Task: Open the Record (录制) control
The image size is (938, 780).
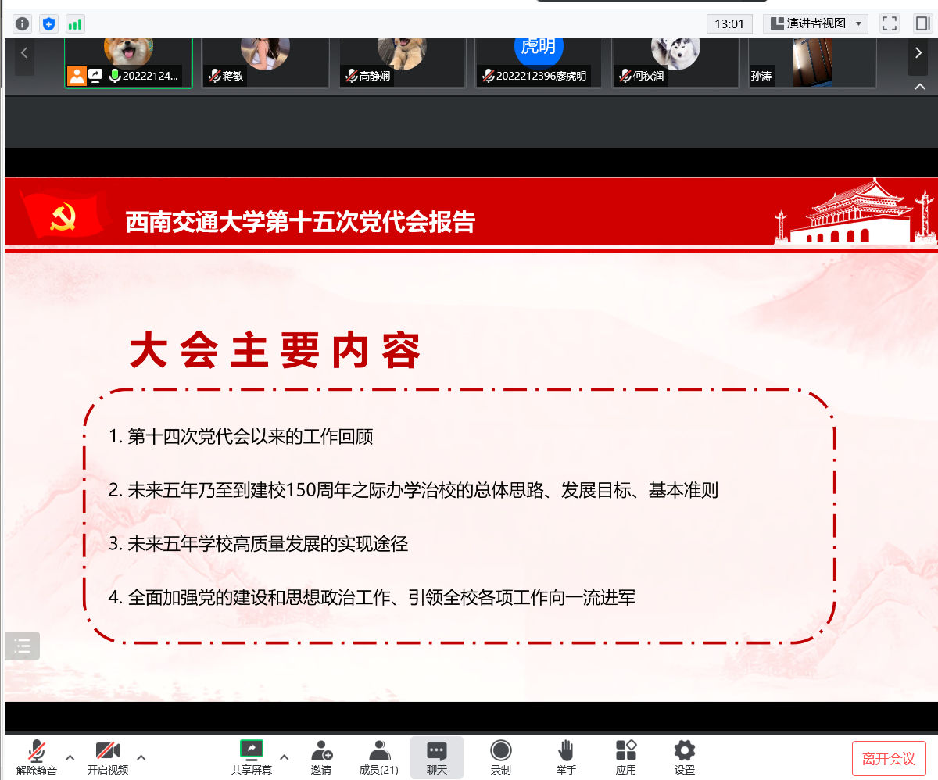Action: pos(501,757)
